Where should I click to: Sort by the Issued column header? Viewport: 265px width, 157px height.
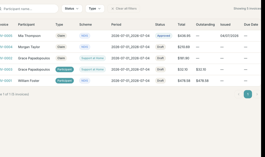[x=225, y=24]
